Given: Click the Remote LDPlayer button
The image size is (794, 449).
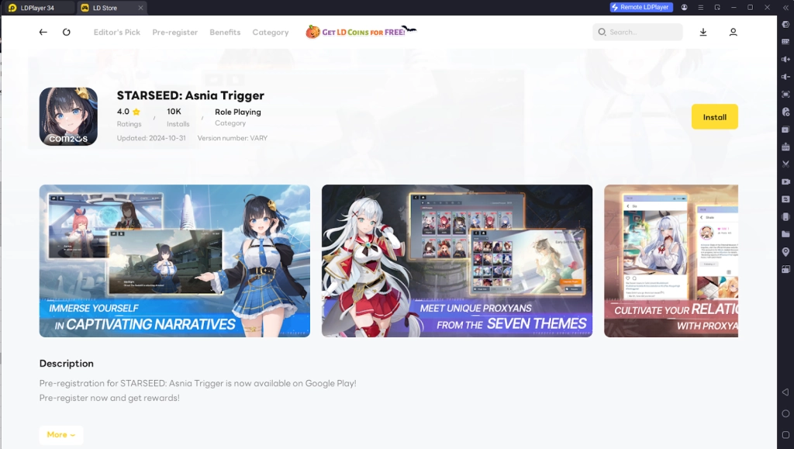Looking at the screenshot, I should tap(641, 7).
